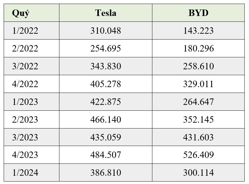Select the 1/2023 row label
Viewport: 249px width, 184px height.
click(25, 102)
